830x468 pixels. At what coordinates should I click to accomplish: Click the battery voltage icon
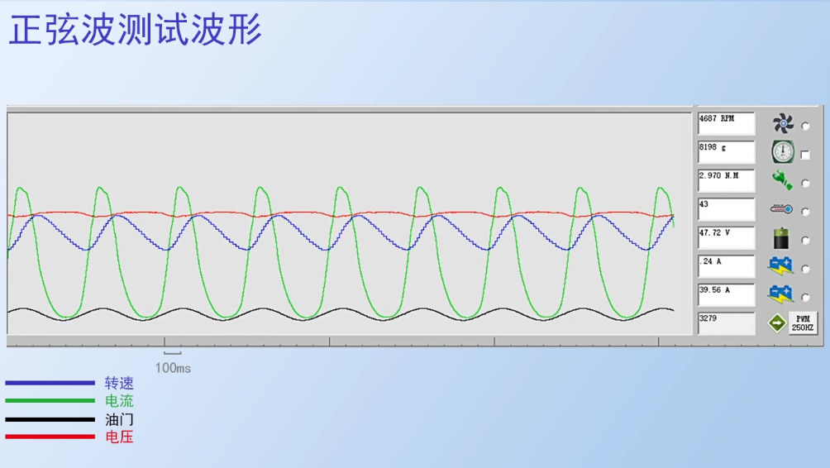click(782, 239)
